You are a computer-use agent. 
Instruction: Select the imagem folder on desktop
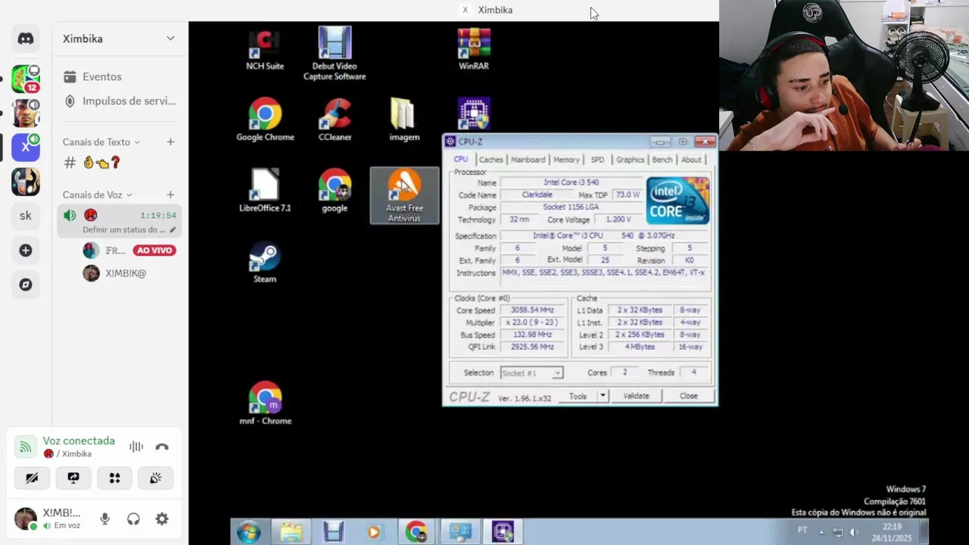[x=404, y=120]
